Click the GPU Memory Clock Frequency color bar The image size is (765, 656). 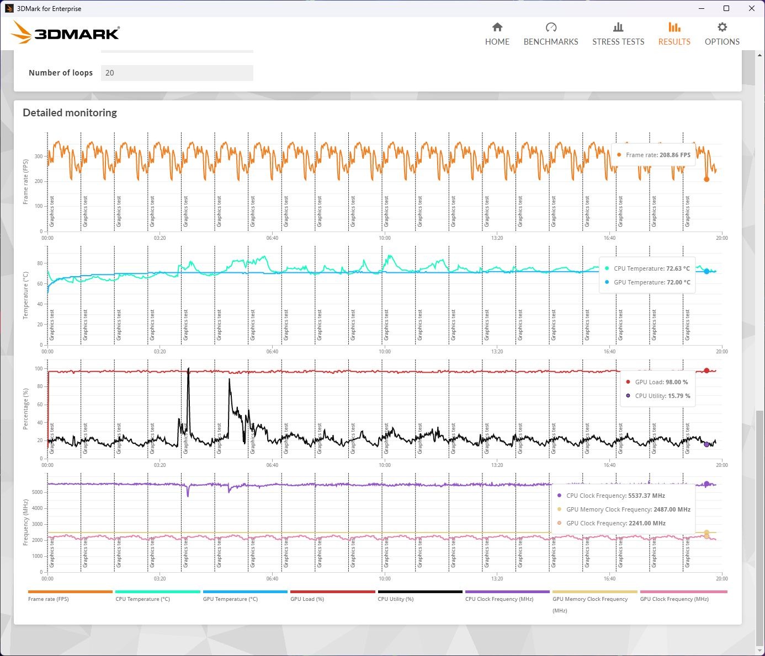pyautogui.click(x=594, y=592)
